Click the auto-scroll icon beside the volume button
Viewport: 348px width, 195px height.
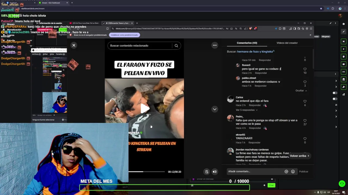point(207,171)
